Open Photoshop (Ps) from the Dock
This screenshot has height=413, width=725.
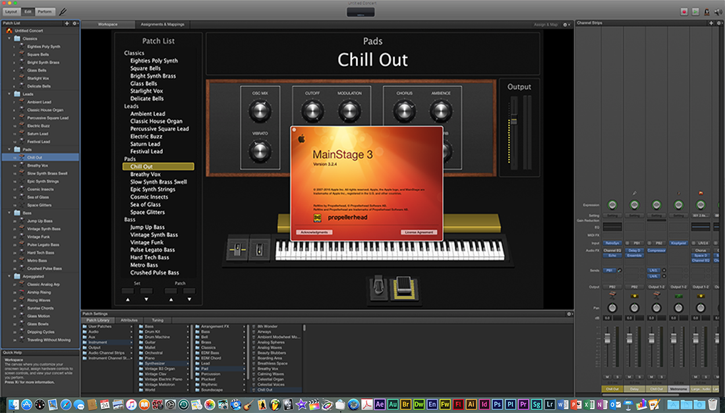pos(497,404)
